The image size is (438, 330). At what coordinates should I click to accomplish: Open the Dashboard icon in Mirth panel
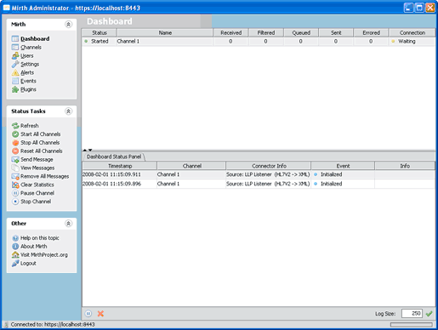(15, 38)
